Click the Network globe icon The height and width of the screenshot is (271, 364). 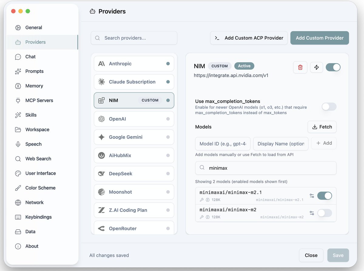pos(18,203)
